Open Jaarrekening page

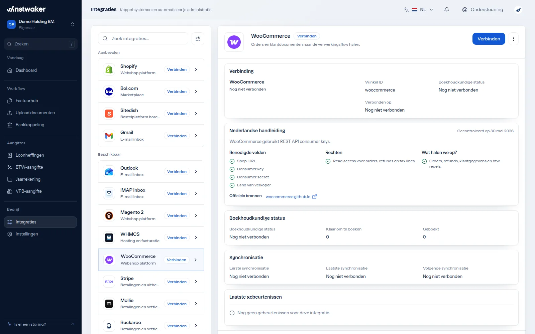(x=40, y=179)
